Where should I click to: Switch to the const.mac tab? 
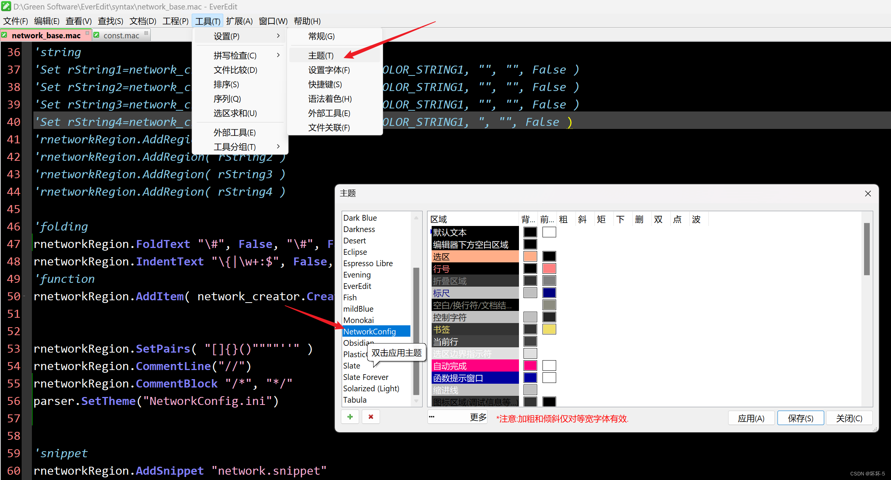pyautogui.click(x=121, y=35)
